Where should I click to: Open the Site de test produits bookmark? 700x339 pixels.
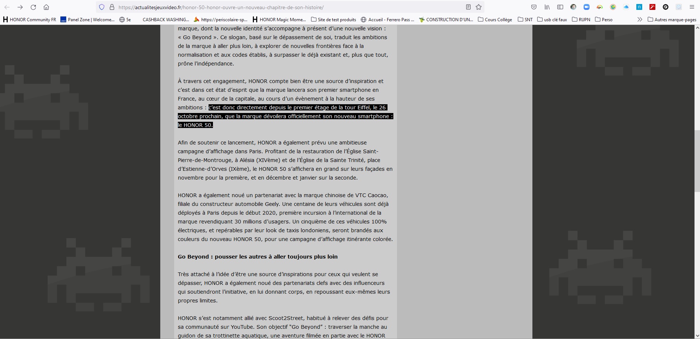333,20
